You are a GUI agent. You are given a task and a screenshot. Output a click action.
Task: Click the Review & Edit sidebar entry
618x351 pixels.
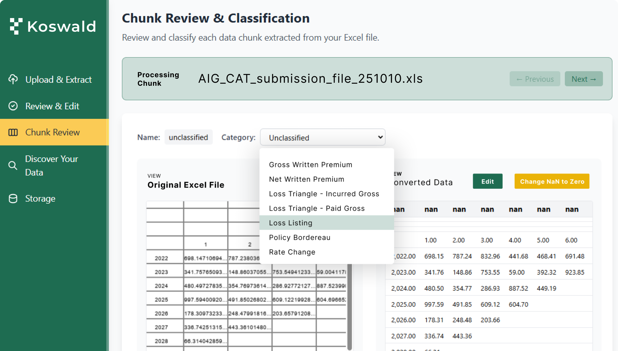click(x=52, y=106)
